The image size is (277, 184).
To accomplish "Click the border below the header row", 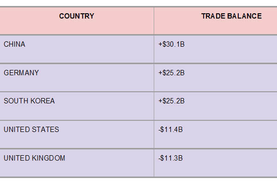I will (138, 35).
